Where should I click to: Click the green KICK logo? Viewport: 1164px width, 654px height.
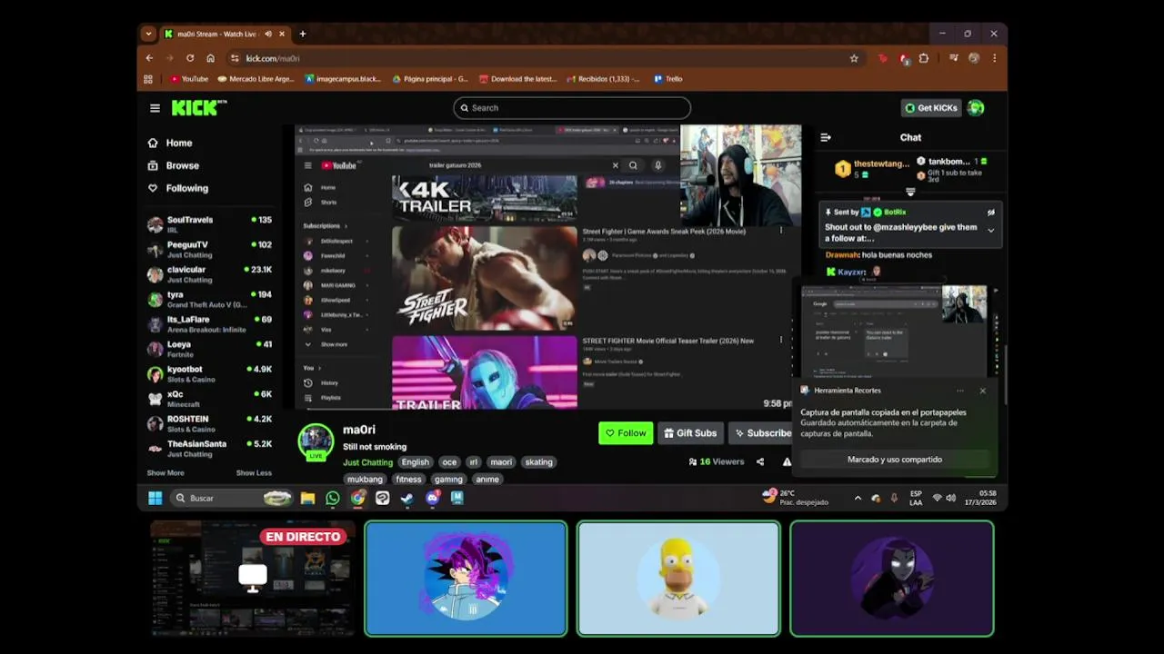pyautogui.click(x=198, y=108)
